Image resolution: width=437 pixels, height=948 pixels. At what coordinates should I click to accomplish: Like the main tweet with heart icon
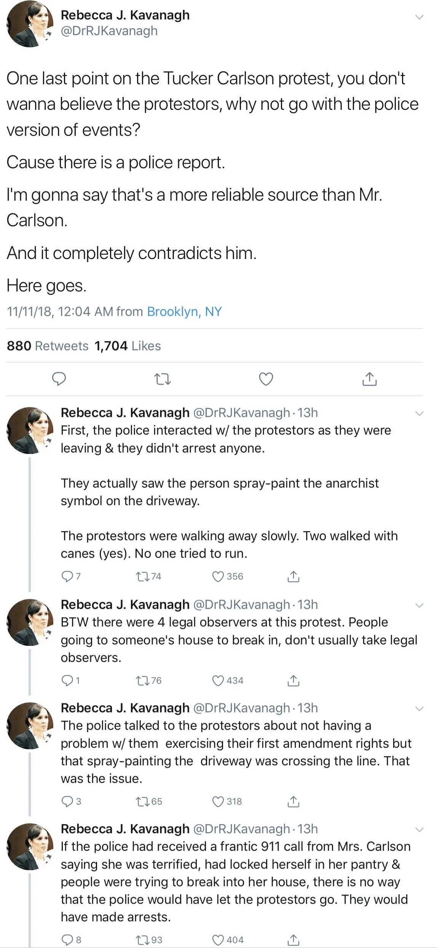(x=266, y=379)
